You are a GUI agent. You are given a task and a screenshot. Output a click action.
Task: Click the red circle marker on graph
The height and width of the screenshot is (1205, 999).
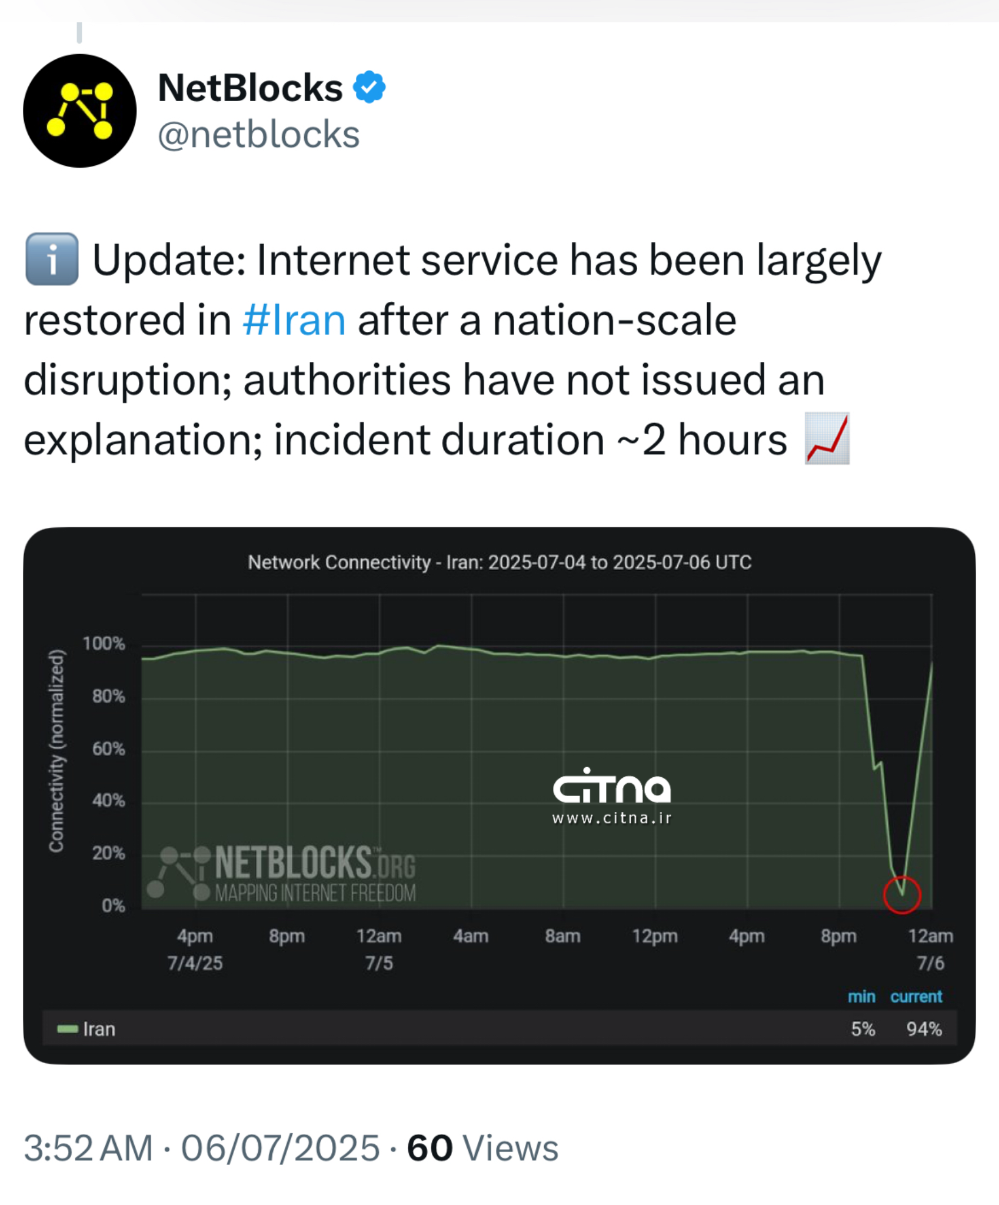(x=901, y=895)
